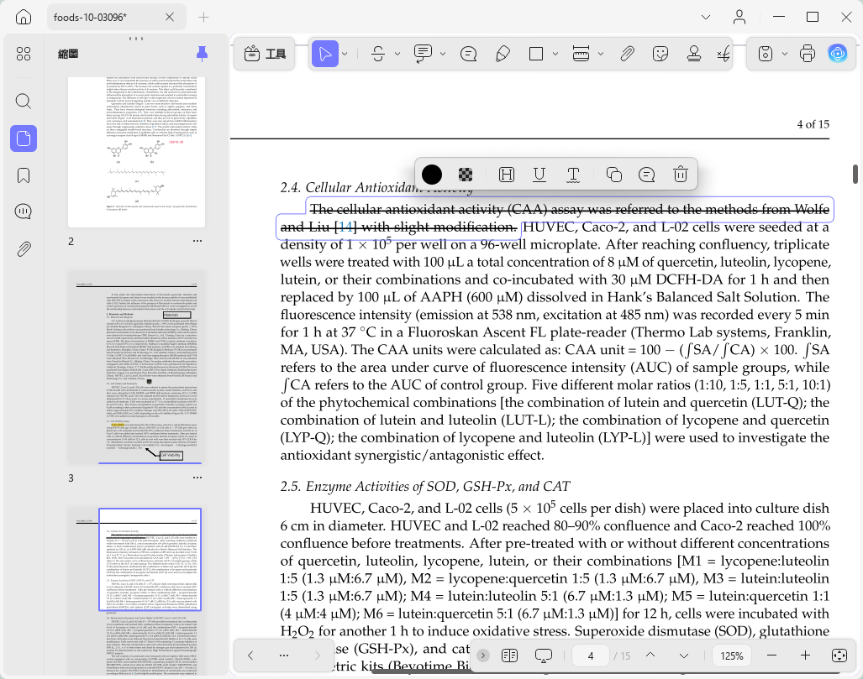The image size is (863, 679).
Task: Zoom out with the minus button
Action: (x=771, y=655)
